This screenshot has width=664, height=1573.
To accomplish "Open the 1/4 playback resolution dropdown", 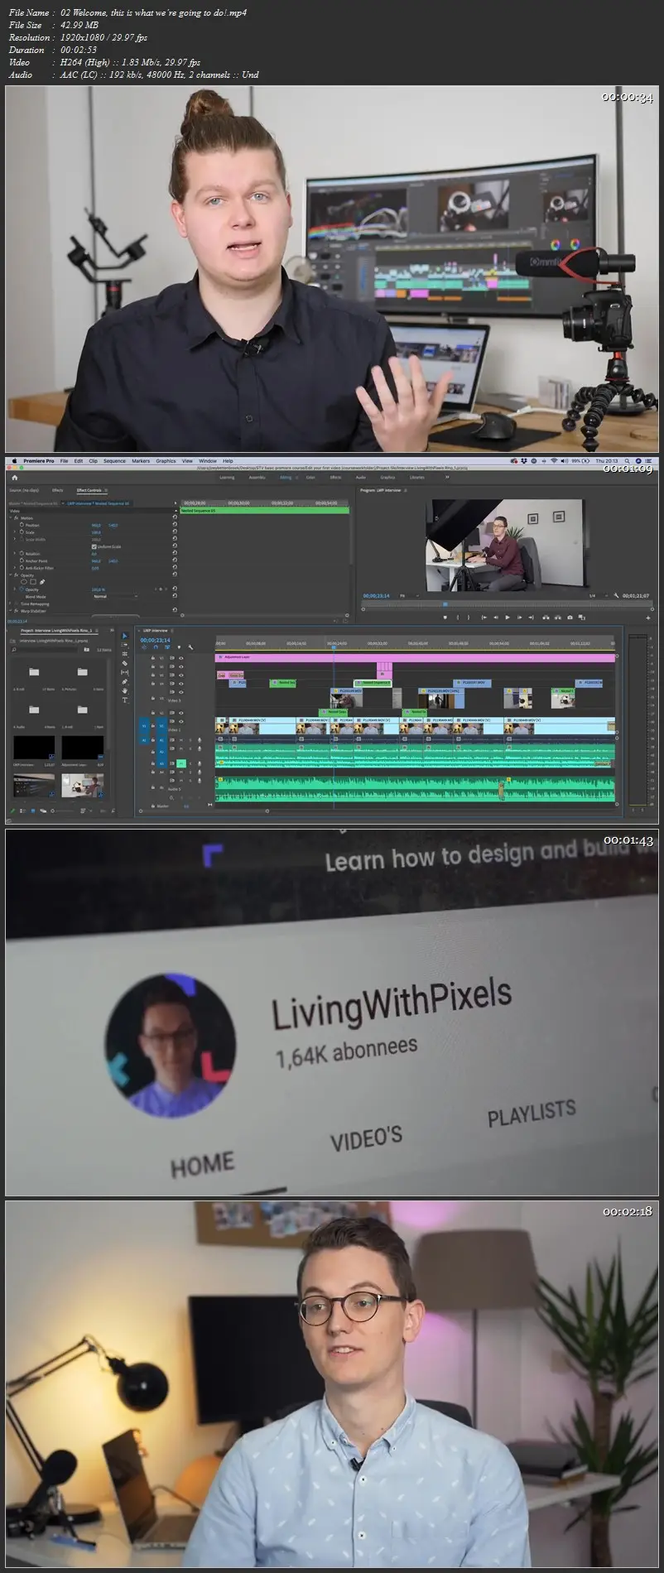I will pos(597,595).
